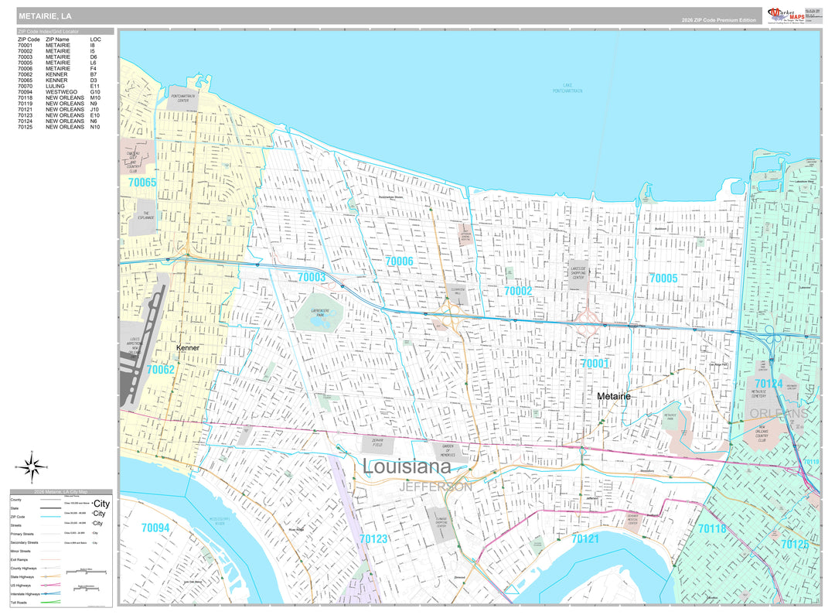Image resolution: width=835 pixels, height=615 pixels.
Task: Click the 70001 ZIP label on map
Action: [595, 364]
